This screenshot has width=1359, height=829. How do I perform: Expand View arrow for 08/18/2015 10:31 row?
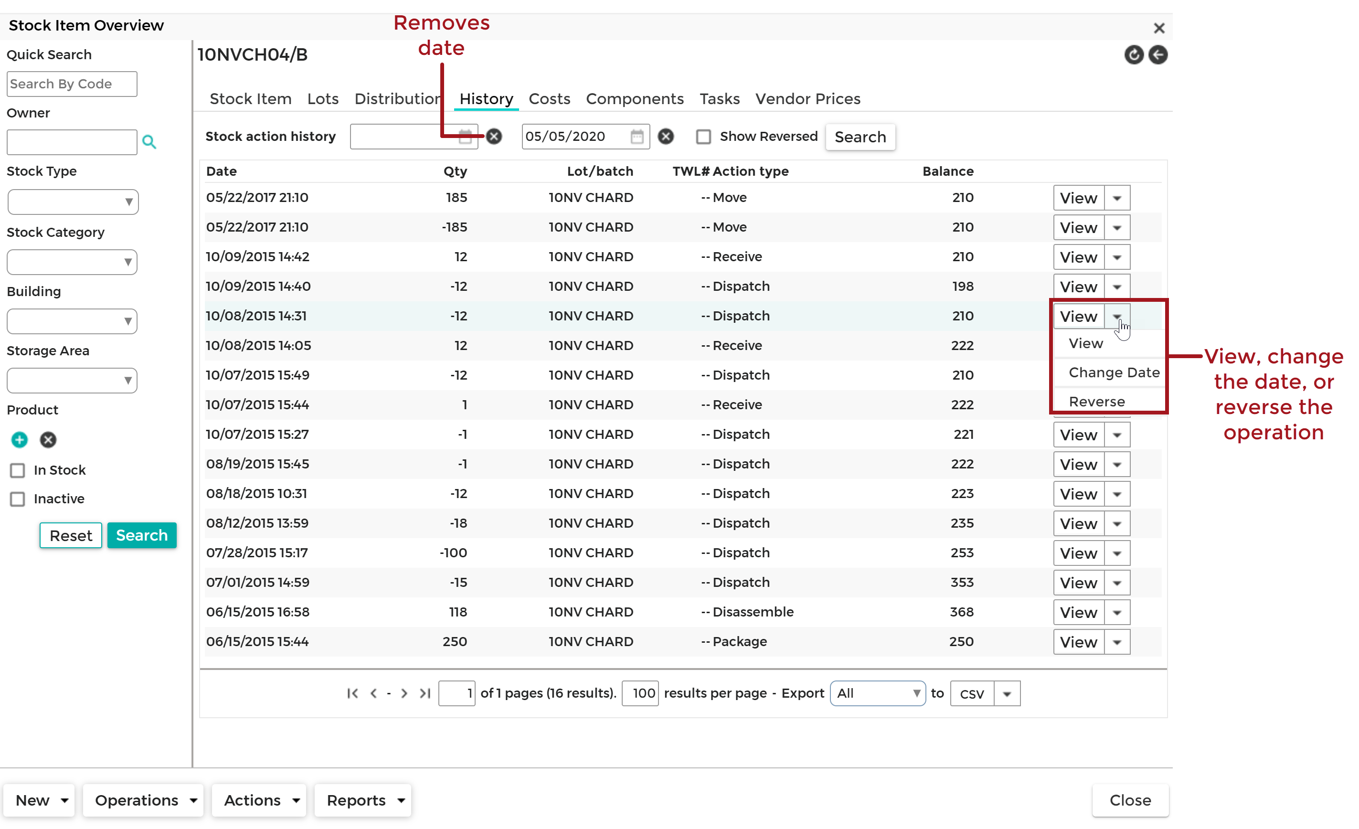coord(1117,494)
